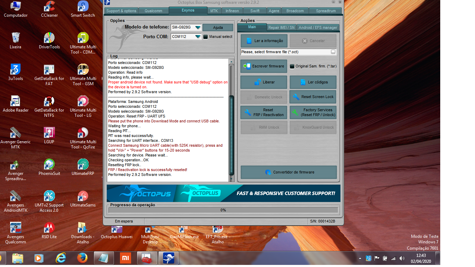Click the Liberar button

pos(264,82)
